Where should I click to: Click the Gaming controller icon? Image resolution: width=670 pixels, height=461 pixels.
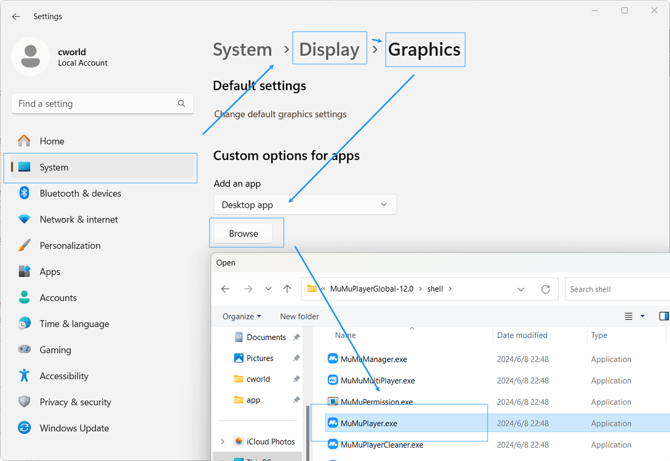click(25, 350)
